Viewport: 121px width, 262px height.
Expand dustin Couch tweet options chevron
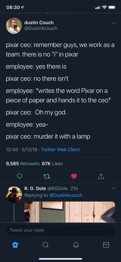coord(113,23)
